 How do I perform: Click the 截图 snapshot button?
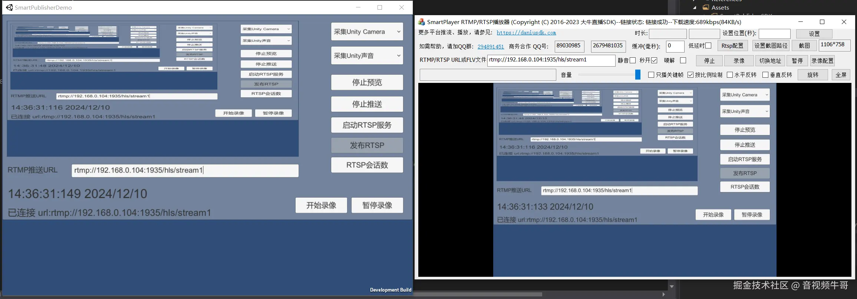point(804,46)
